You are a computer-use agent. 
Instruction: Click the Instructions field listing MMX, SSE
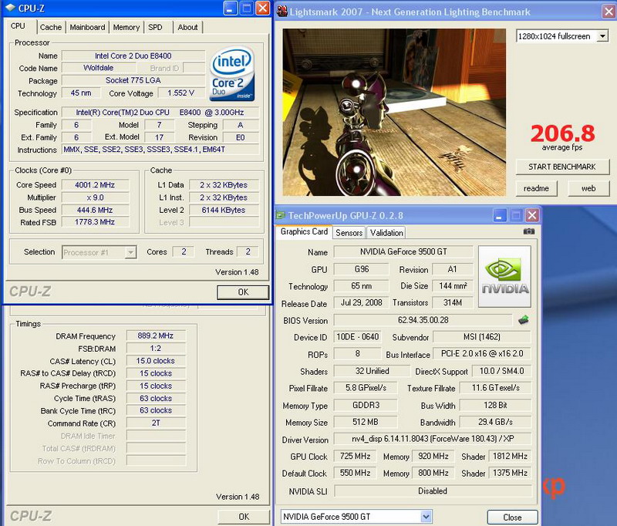click(160, 150)
